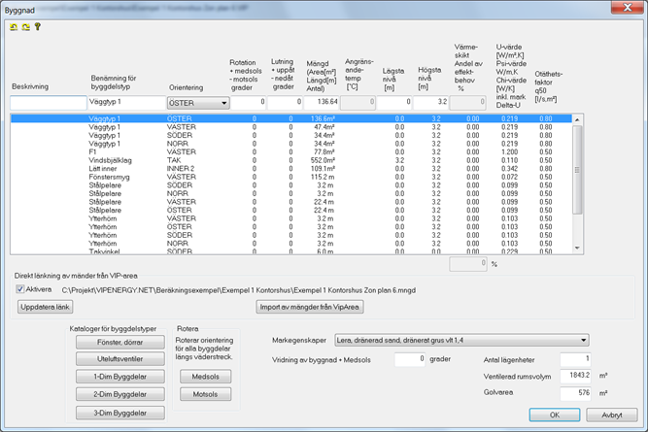
Task: Click the U-value 1.200 cell
Action: pos(509,152)
